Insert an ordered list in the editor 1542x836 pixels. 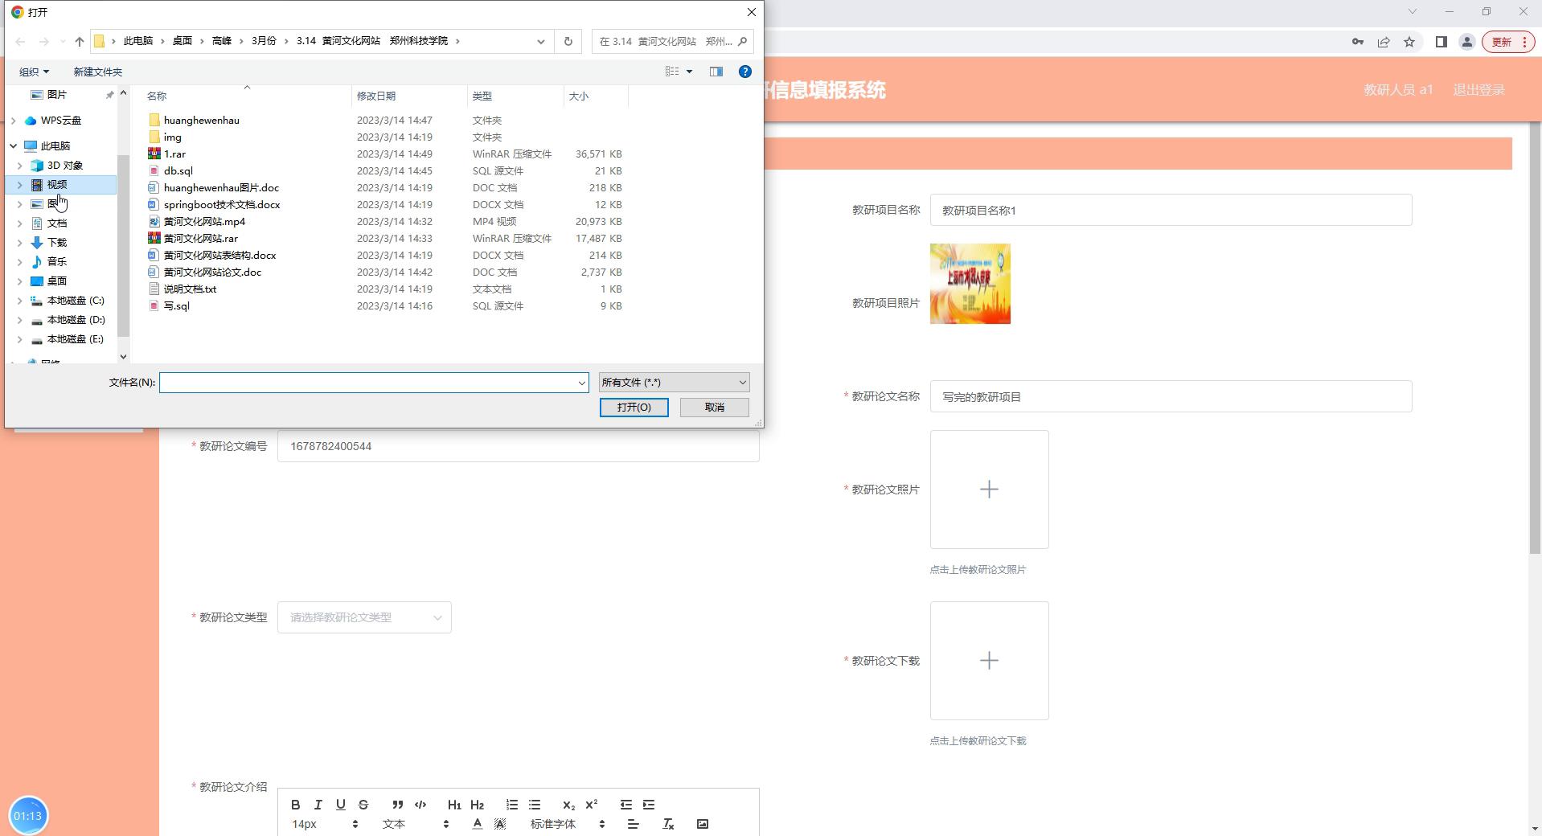tap(511, 805)
